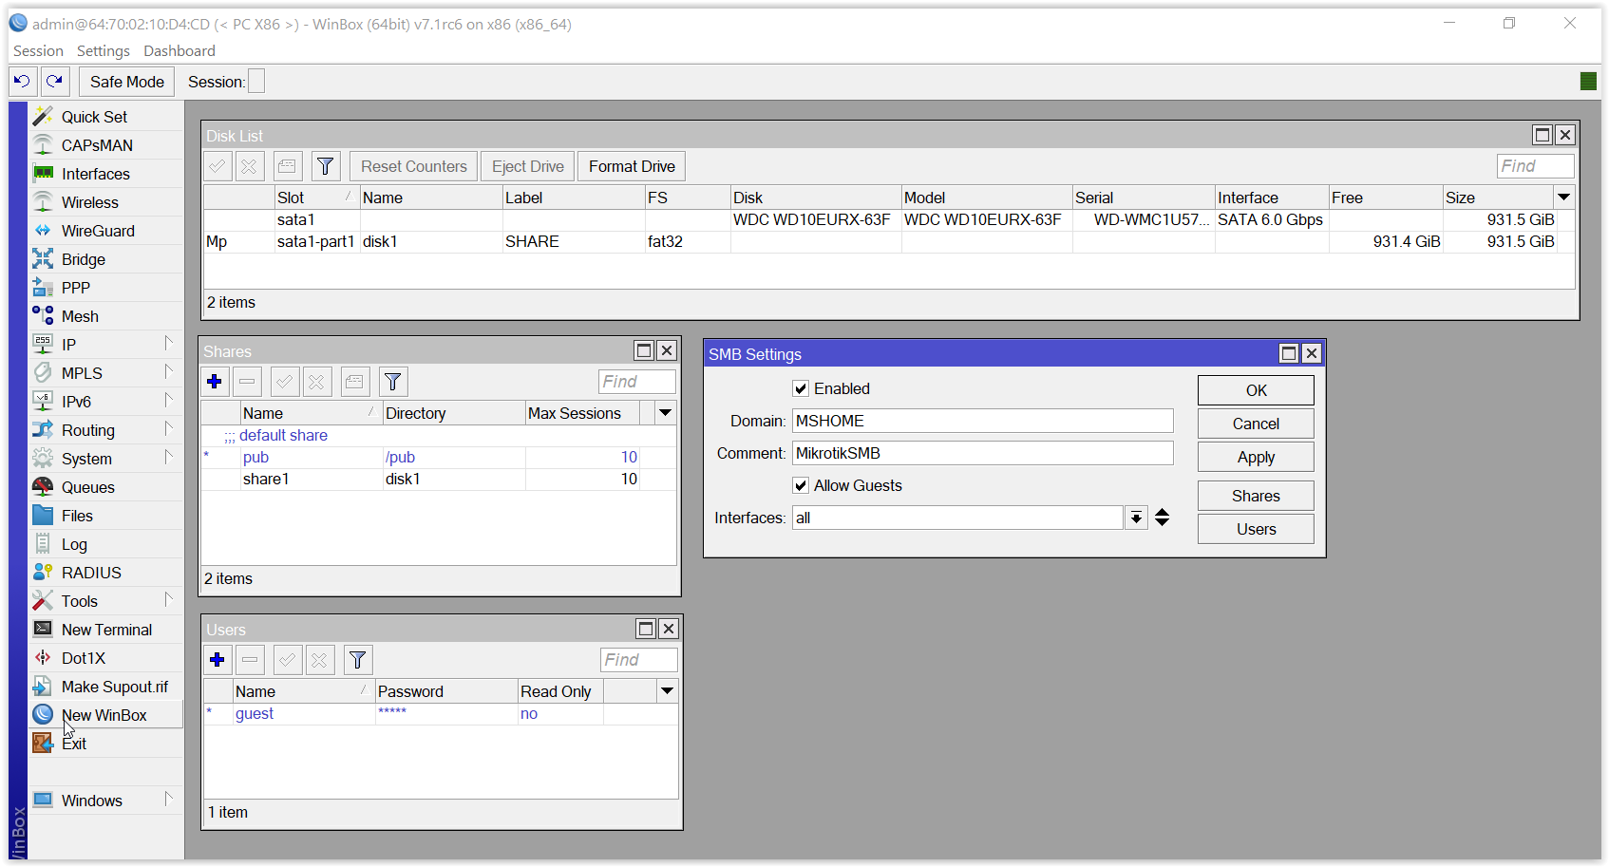The height and width of the screenshot is (867, 1609).
Task: Click Format Drive in Disk List
Action: pos(632,167)
